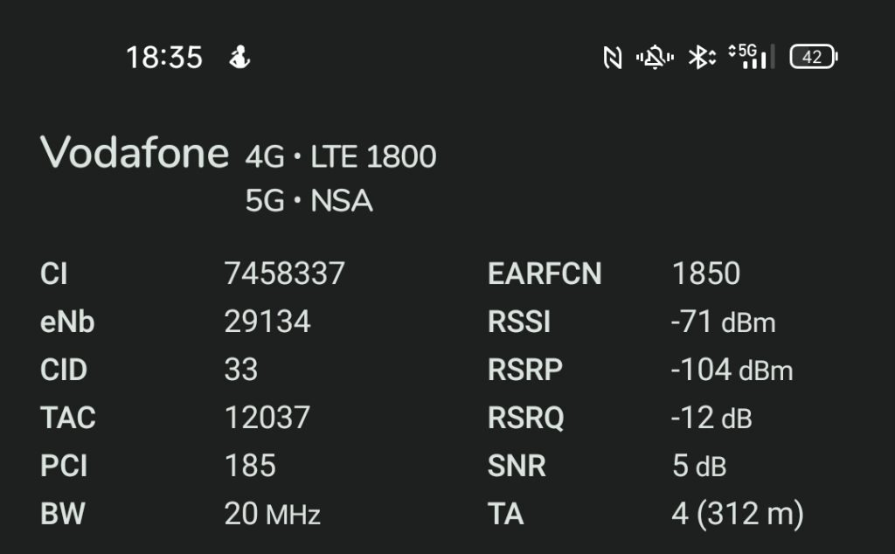Image resolution: width=895 pixels, height=554 pixels.
Task: Tap the 5G signal strength icon
Action: [x=751, y=57]
